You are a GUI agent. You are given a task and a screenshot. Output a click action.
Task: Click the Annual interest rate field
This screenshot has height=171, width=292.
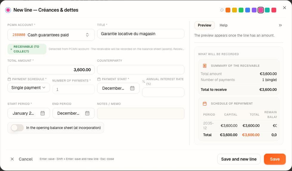pos(163,92)
